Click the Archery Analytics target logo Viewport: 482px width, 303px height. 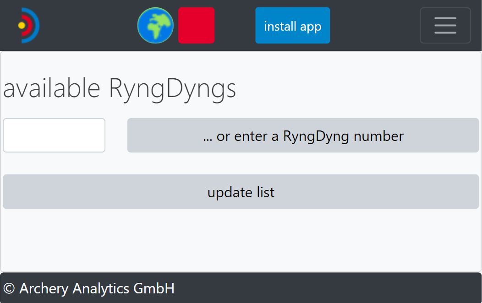tap(28, 26)
